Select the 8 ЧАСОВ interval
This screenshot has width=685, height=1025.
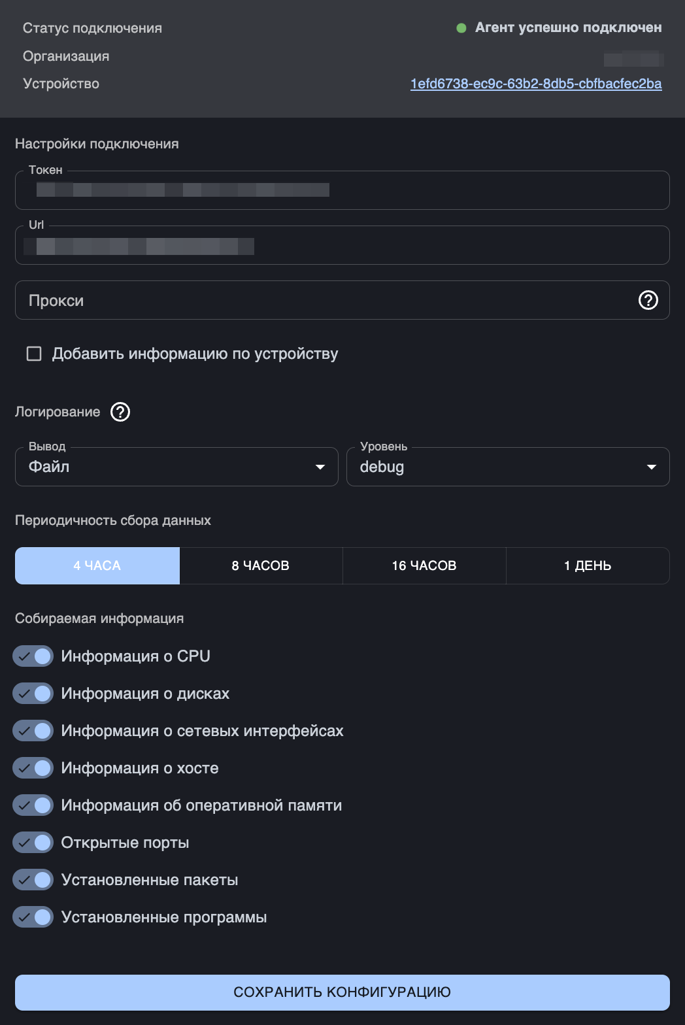click(x=261, y=565)
